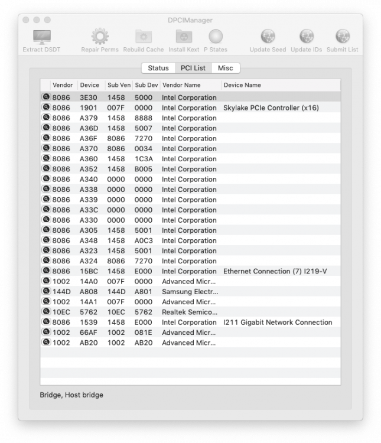Click lookup icon on device A360 row

point(46,158)
